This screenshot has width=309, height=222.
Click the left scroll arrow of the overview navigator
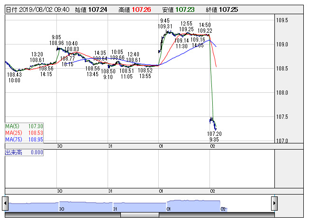(x=5, y=203)
